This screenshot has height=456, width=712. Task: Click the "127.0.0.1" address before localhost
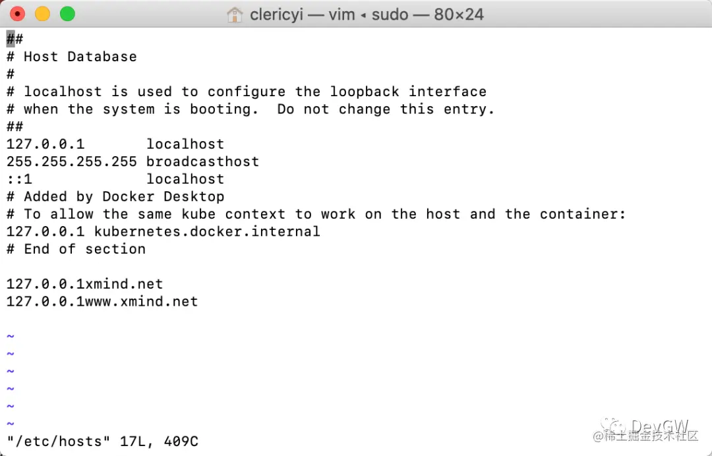[x=45, y=144]
